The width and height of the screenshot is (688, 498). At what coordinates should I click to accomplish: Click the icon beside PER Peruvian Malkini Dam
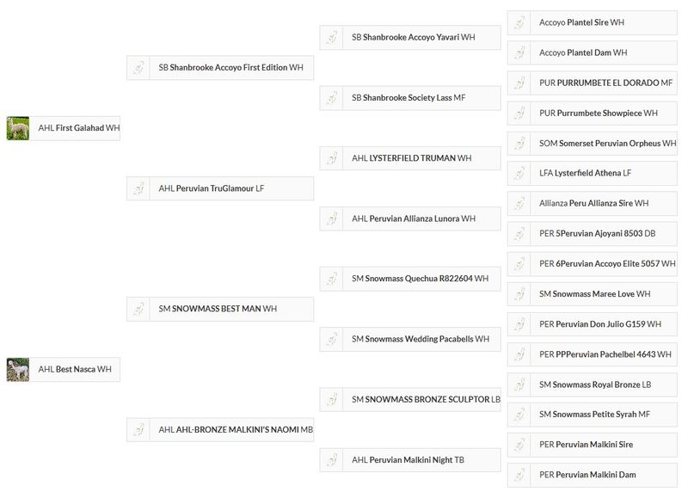tap(519, 475)
